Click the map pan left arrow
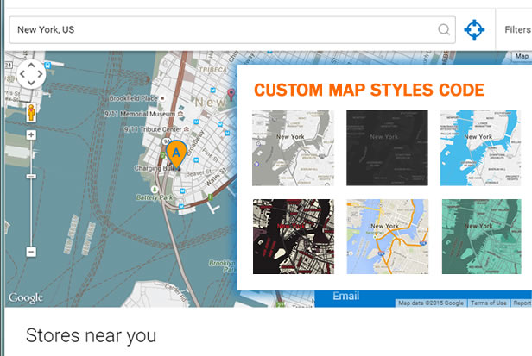 [22, 74]
